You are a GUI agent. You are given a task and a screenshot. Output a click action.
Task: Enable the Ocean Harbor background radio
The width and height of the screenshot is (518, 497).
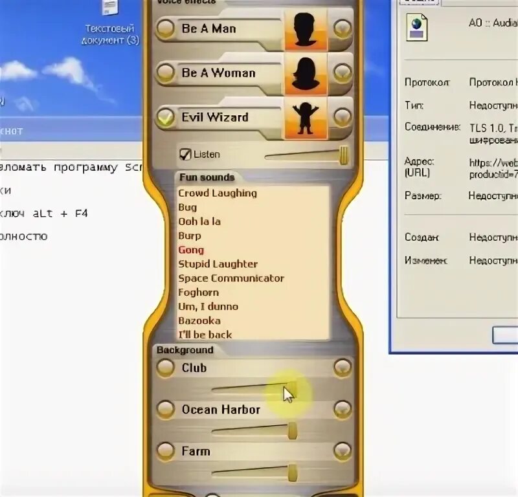click(x=166, y=409)
